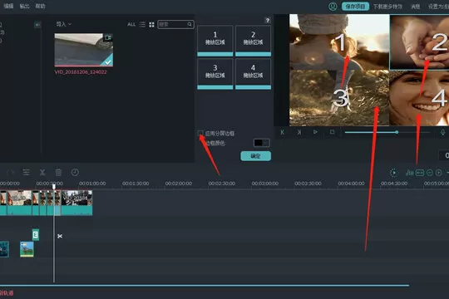
Task: Click the zoom to fit timeline icon
Action: (420, 173)
